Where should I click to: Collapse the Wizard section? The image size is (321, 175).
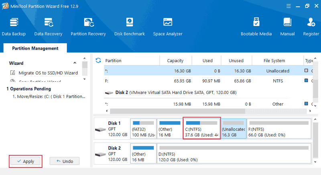[x=75, y=63]
